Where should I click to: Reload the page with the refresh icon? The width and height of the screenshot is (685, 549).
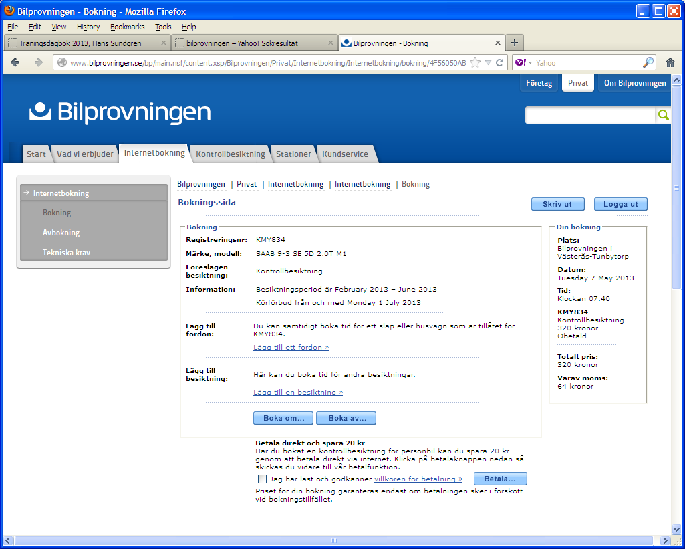(500, 62)
